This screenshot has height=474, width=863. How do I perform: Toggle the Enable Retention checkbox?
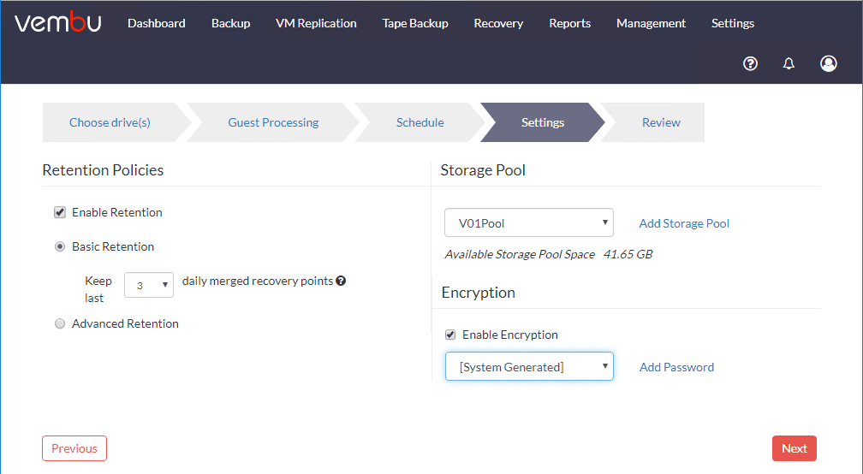pos(60,212)
